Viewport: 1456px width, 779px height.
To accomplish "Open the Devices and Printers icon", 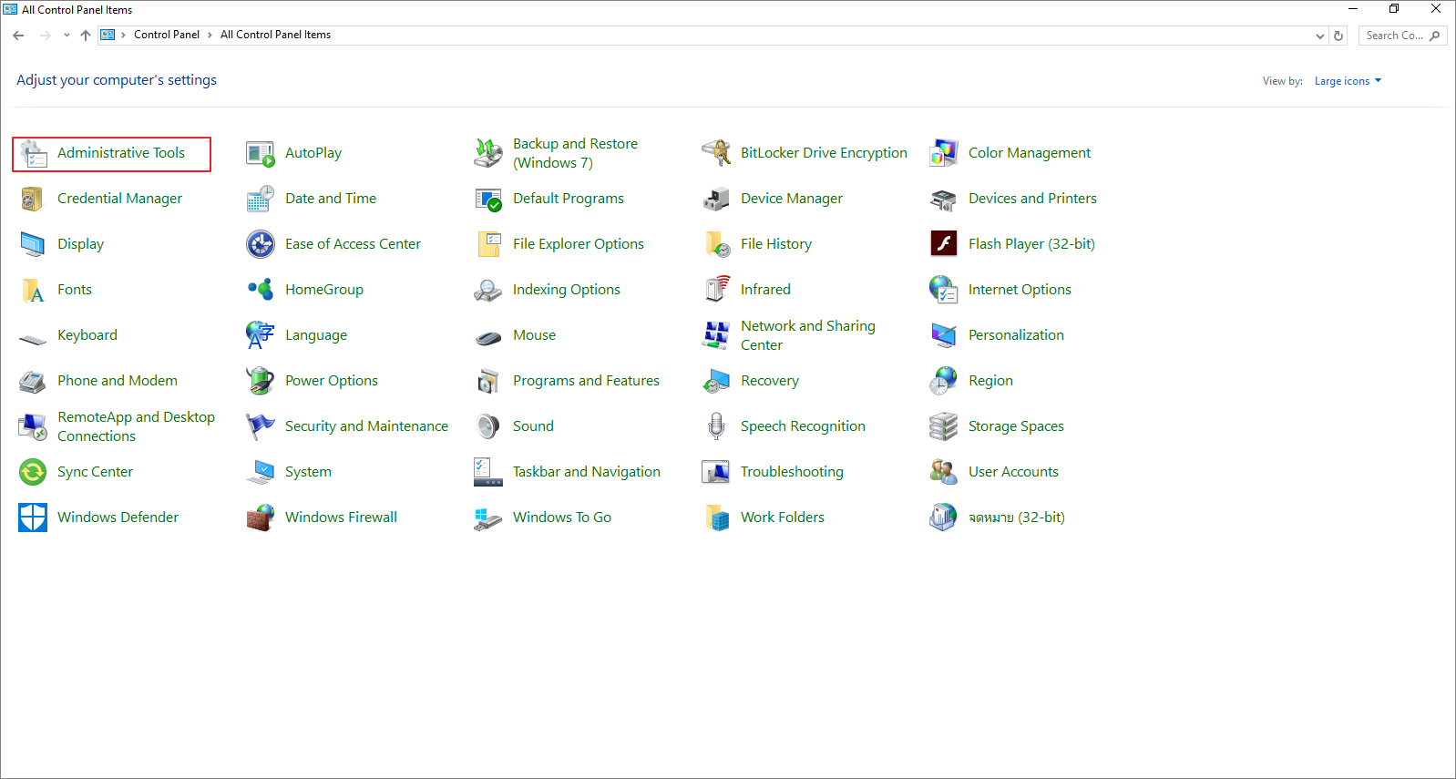I will point(944,199).
